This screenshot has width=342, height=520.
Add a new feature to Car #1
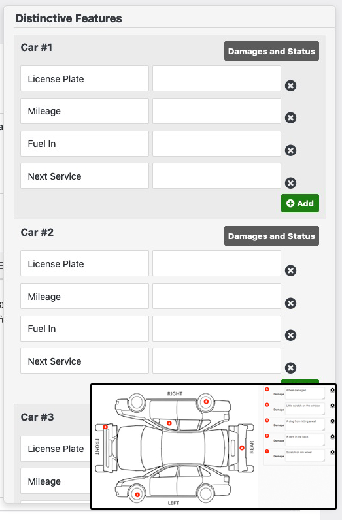(x=300, y=203)
